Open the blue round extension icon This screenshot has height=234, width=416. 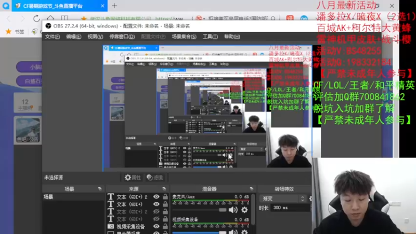304,19
